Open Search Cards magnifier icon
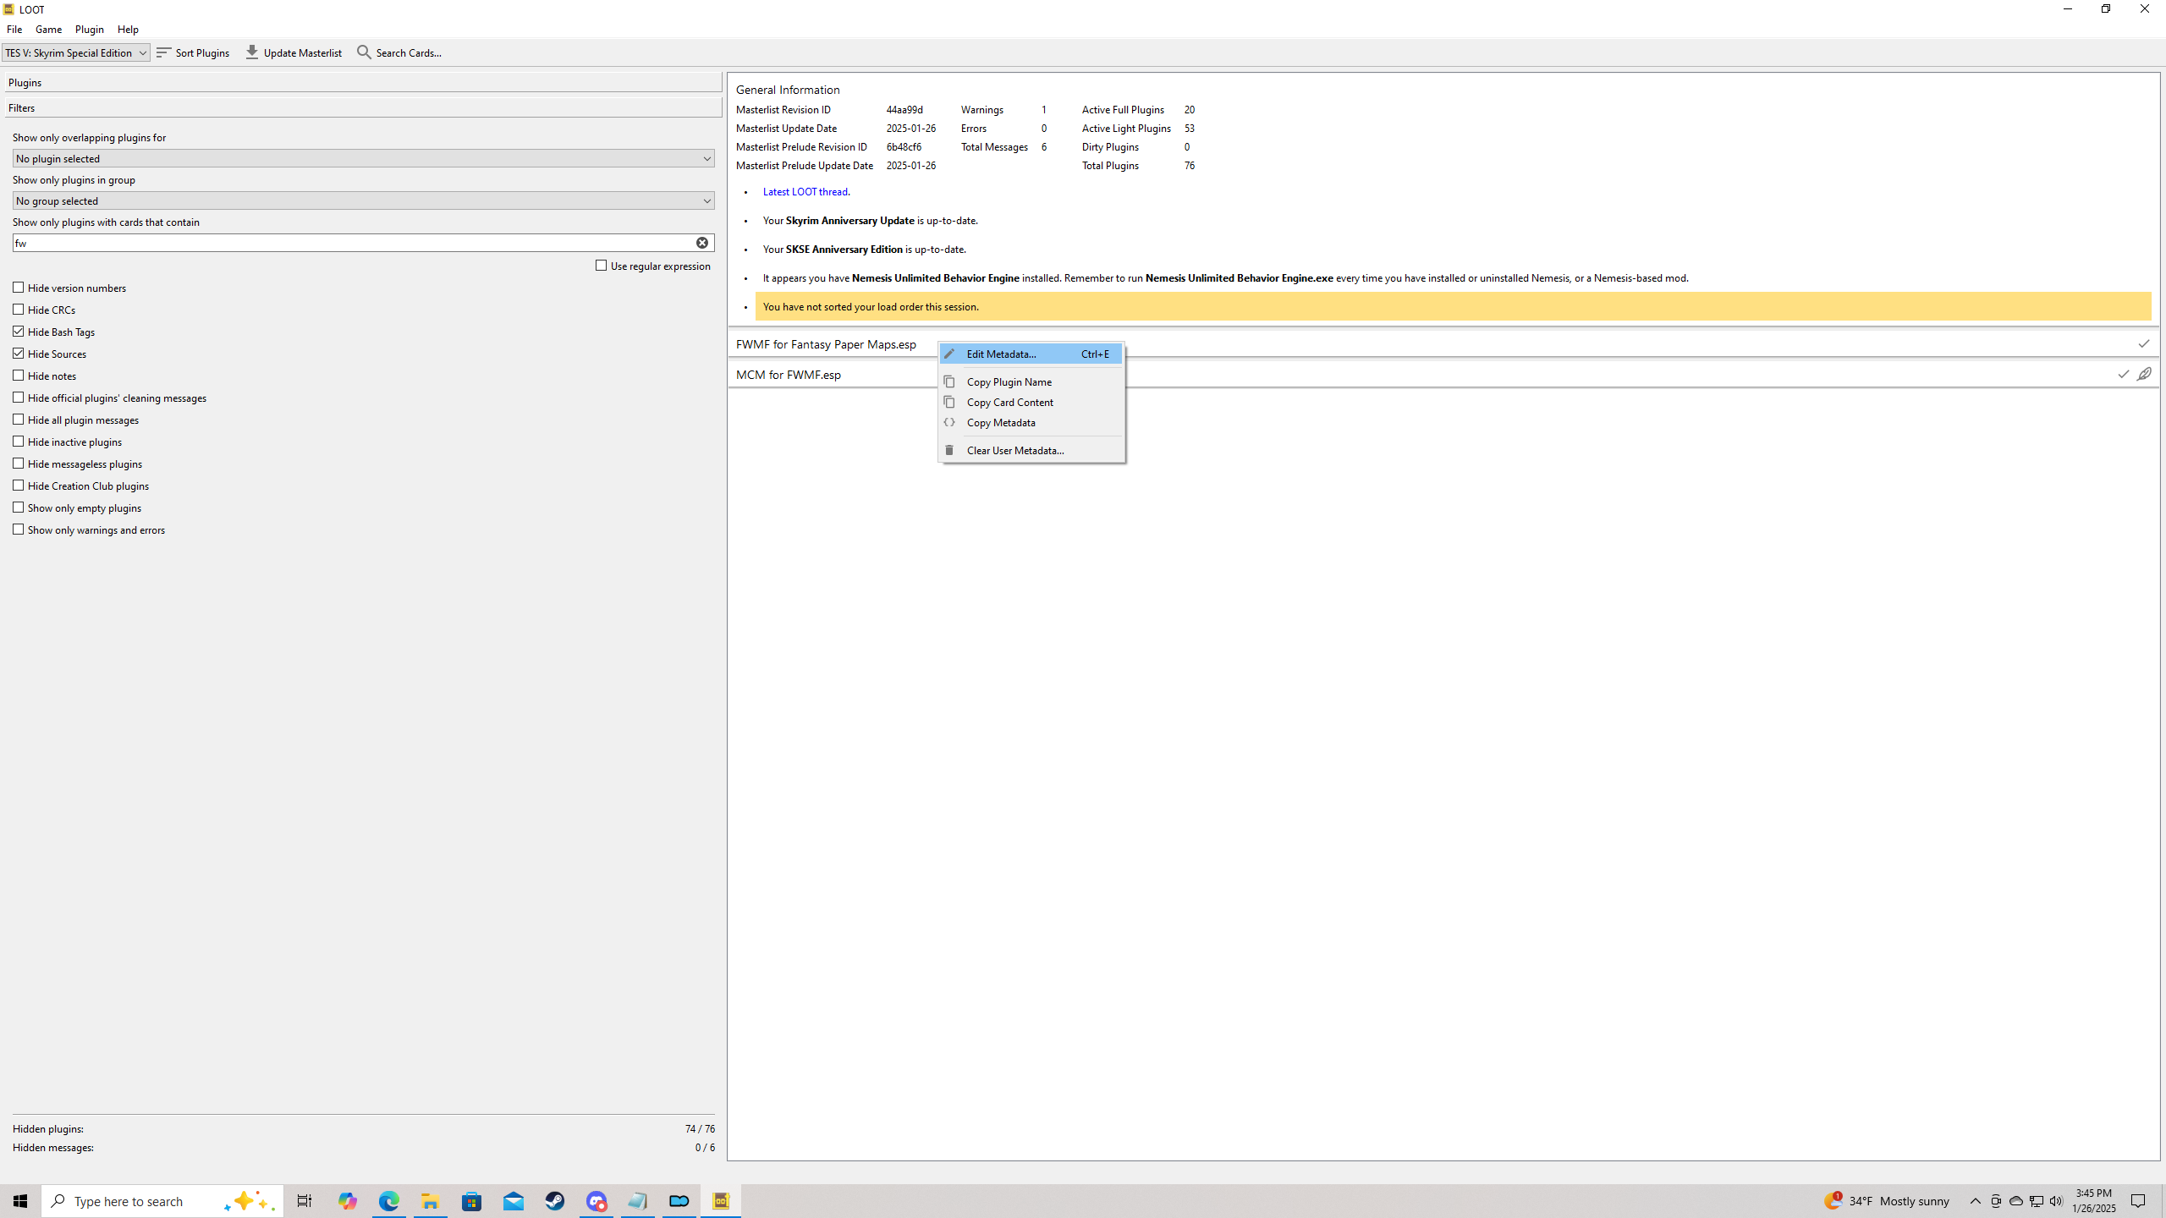 (x=365, y=52)
